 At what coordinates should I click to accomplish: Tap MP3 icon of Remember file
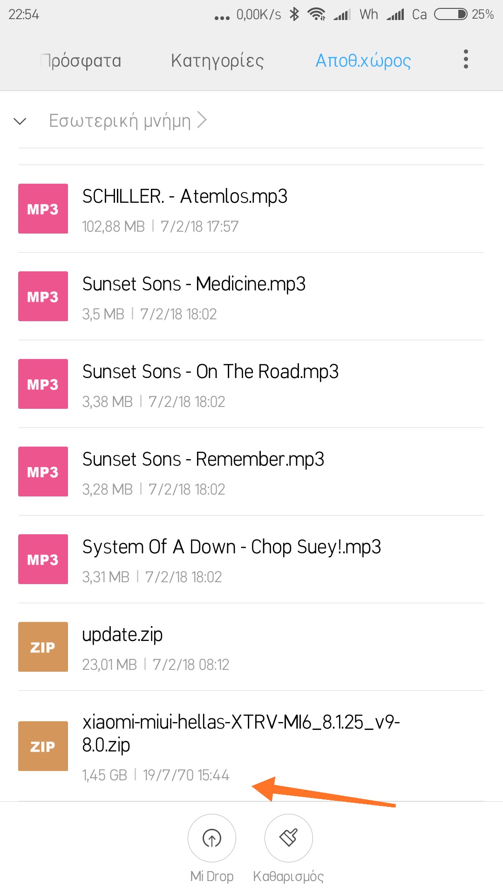(x=43, y=472)
